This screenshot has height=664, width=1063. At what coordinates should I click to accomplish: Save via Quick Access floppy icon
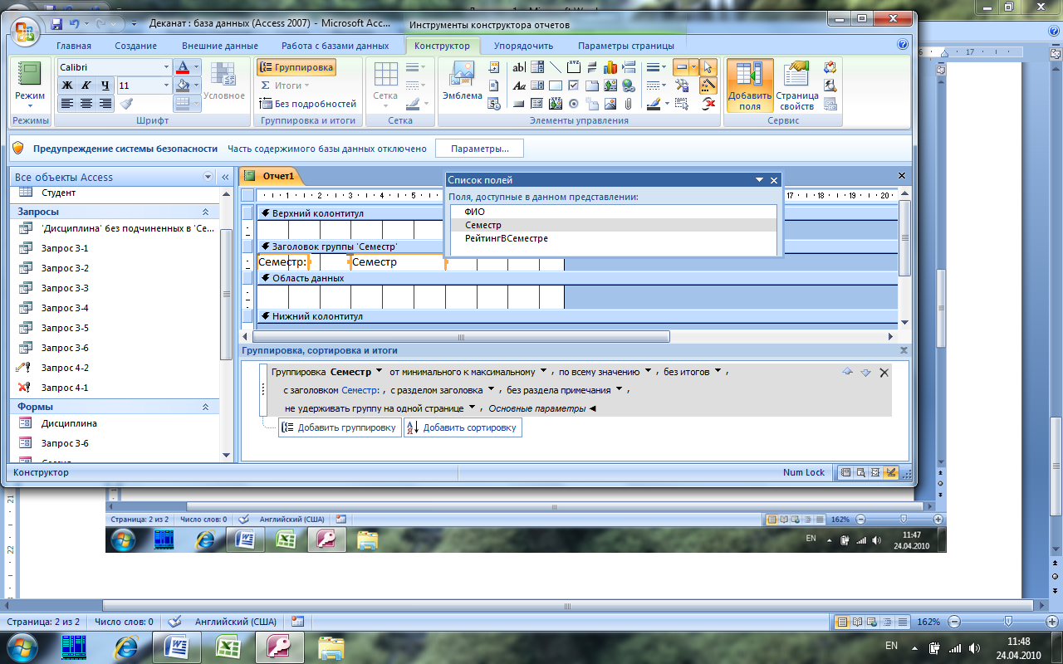56,23
